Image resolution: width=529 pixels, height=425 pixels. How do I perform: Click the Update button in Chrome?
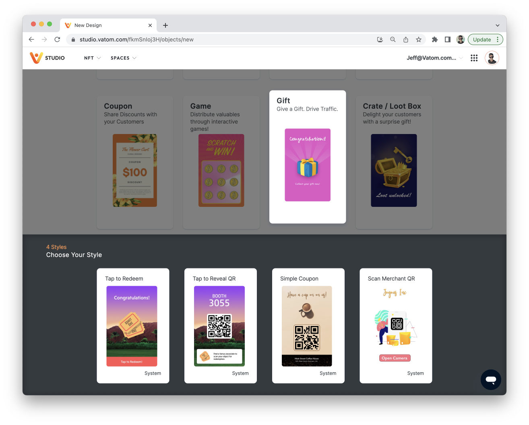tap(482, 39)
